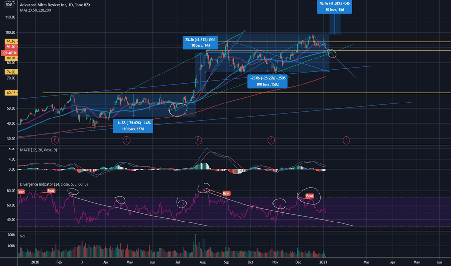Open the late April 2020 earnings E marker
The width and height of the screenshot is (451, 266).
(x=126, y=140)
